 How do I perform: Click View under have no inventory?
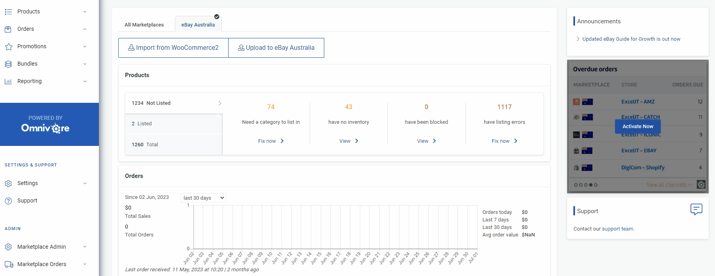click(349, 141)
